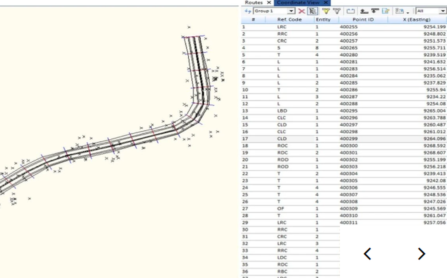Image resolution: width=447 pixels, height=278 pixels.
Task: Select the ROD ref code in row 21
Action: (283, 167)
